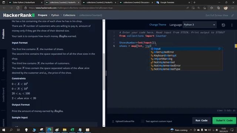Click the browser back arrow
Screen dimensions: 237x133
(x=4, y=8)
